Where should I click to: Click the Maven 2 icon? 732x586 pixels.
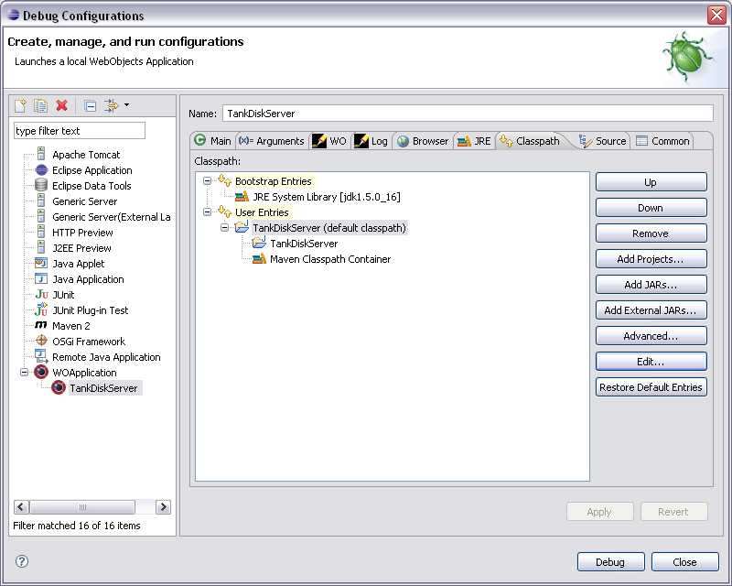tap(41, 325)
